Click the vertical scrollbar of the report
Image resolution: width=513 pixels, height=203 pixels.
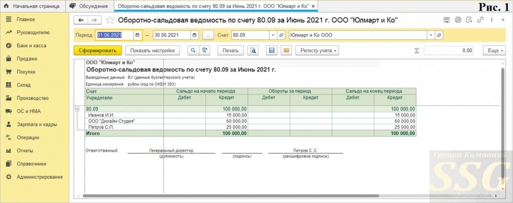pyautogui.click(x=503, y=124)
